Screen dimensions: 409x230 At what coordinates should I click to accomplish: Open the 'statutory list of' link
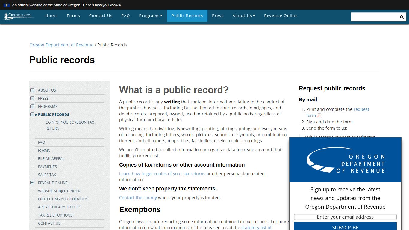point(256,228)
